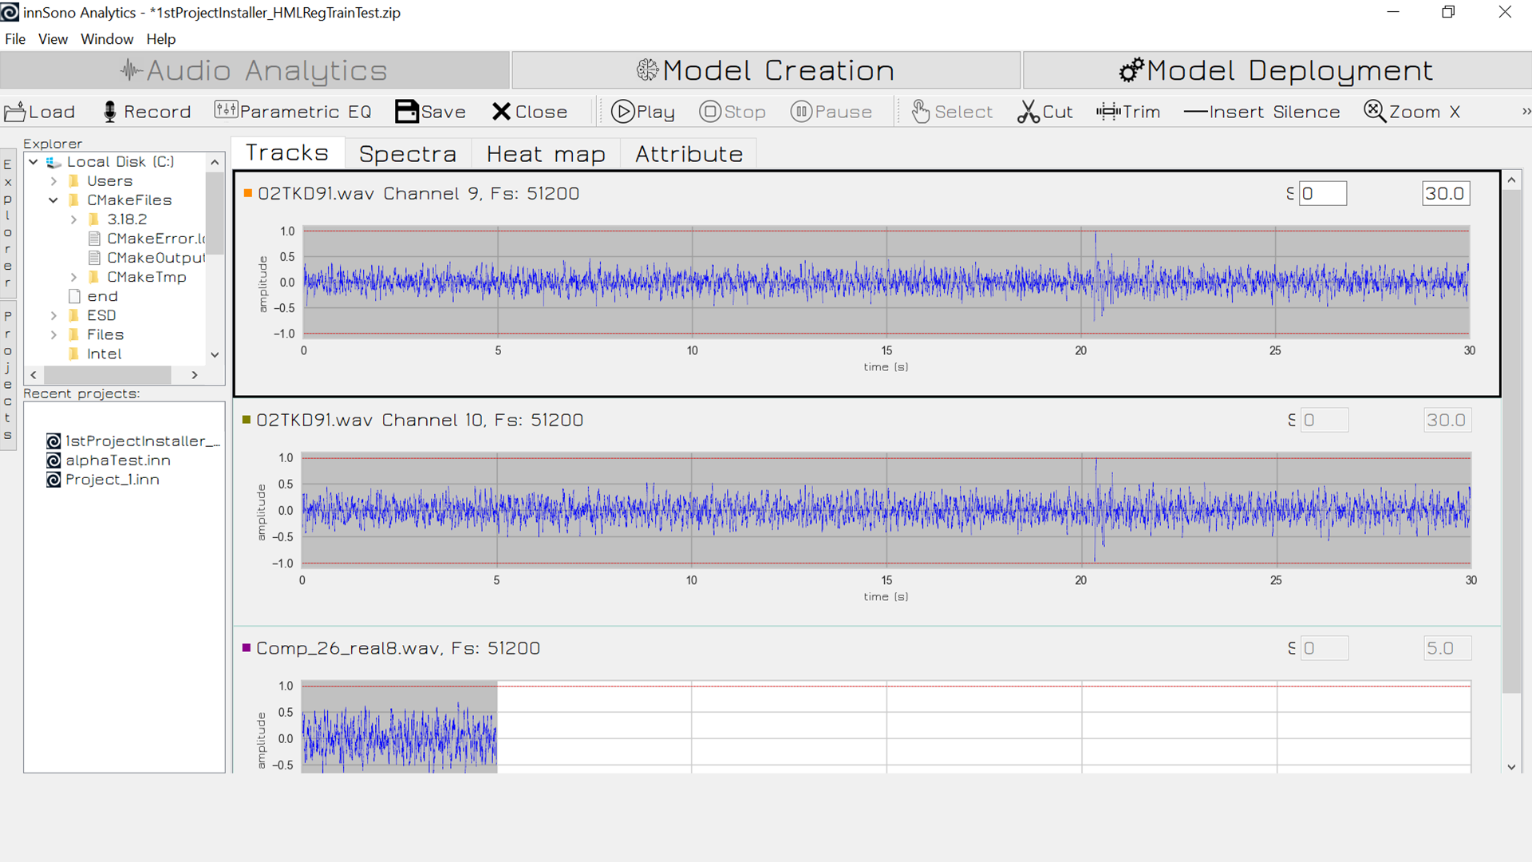The image size is (1532, 862).
Task: Open the Model Deployment section
Action: tap(1277, 70)
